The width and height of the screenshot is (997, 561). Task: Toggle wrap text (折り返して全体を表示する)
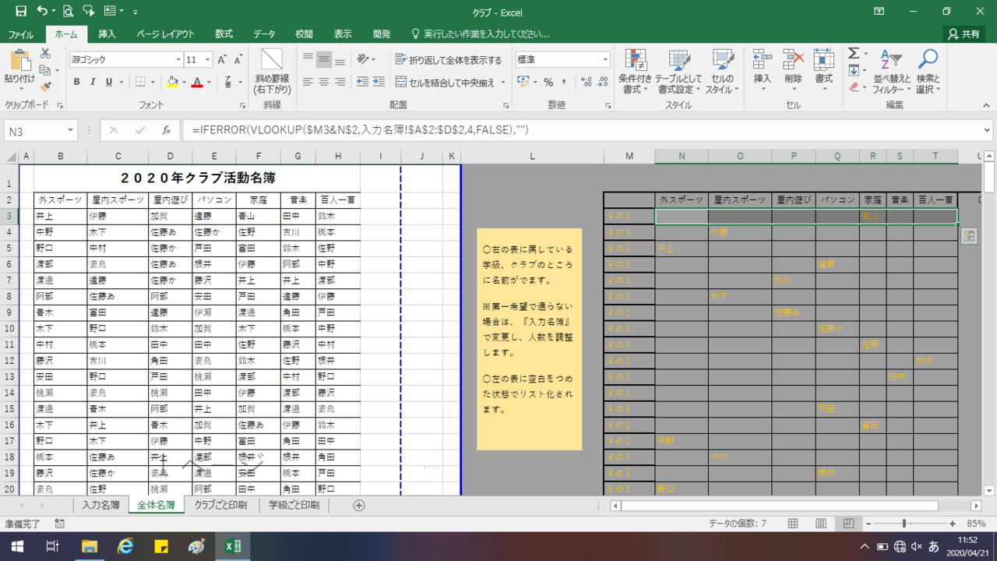coord(449,60)
